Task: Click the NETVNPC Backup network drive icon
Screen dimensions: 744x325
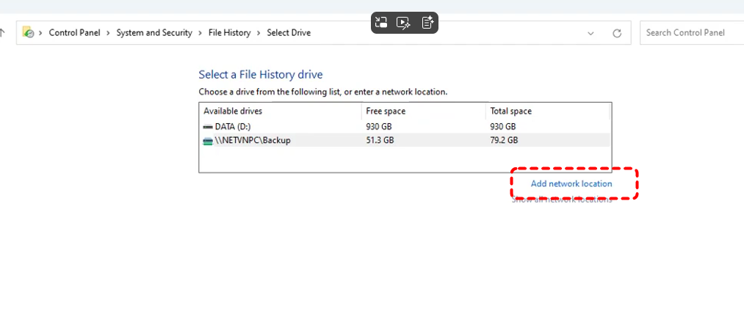Action: [x=208, y=140]
